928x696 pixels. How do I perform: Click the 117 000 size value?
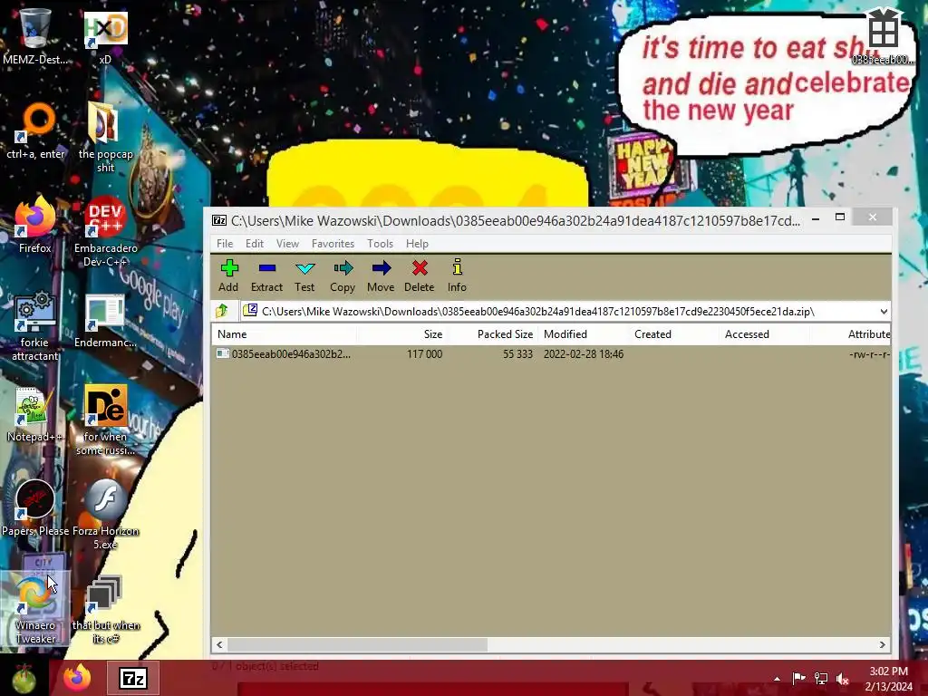(424, 354)
